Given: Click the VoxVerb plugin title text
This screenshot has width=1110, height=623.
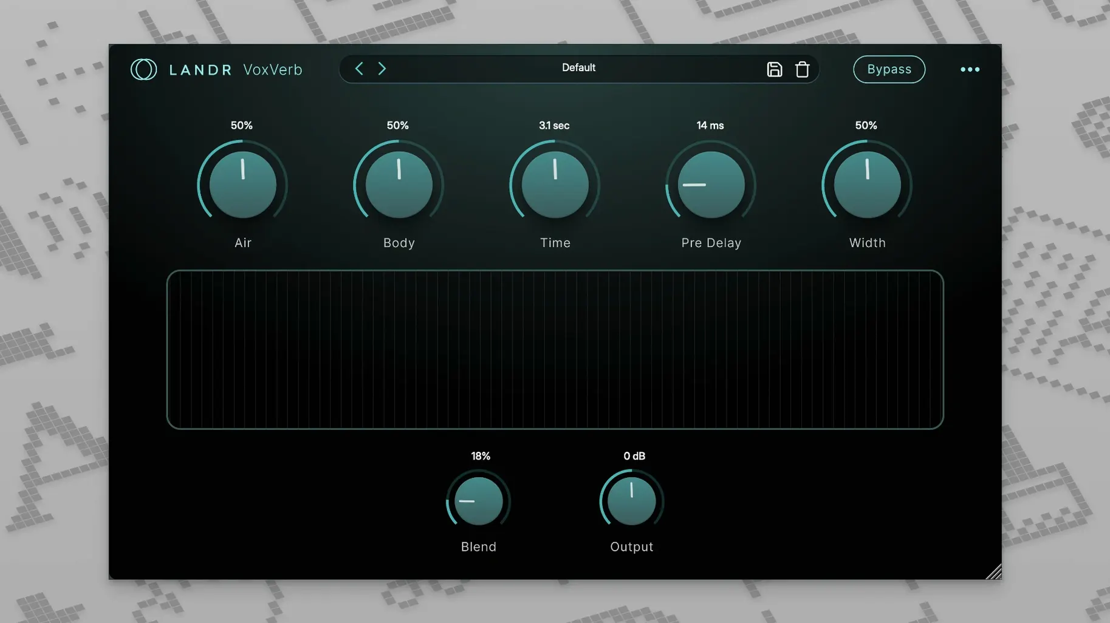Looking at the screenshot, I should [x=272, y=69].
